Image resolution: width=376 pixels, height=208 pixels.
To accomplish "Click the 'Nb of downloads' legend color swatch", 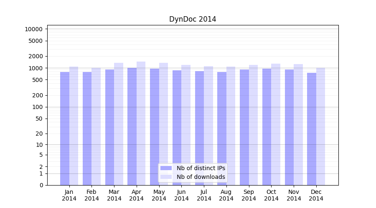I will [166, 177].
